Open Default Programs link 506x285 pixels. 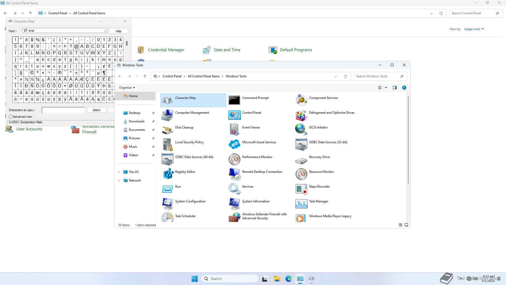[x=296, y=50]
